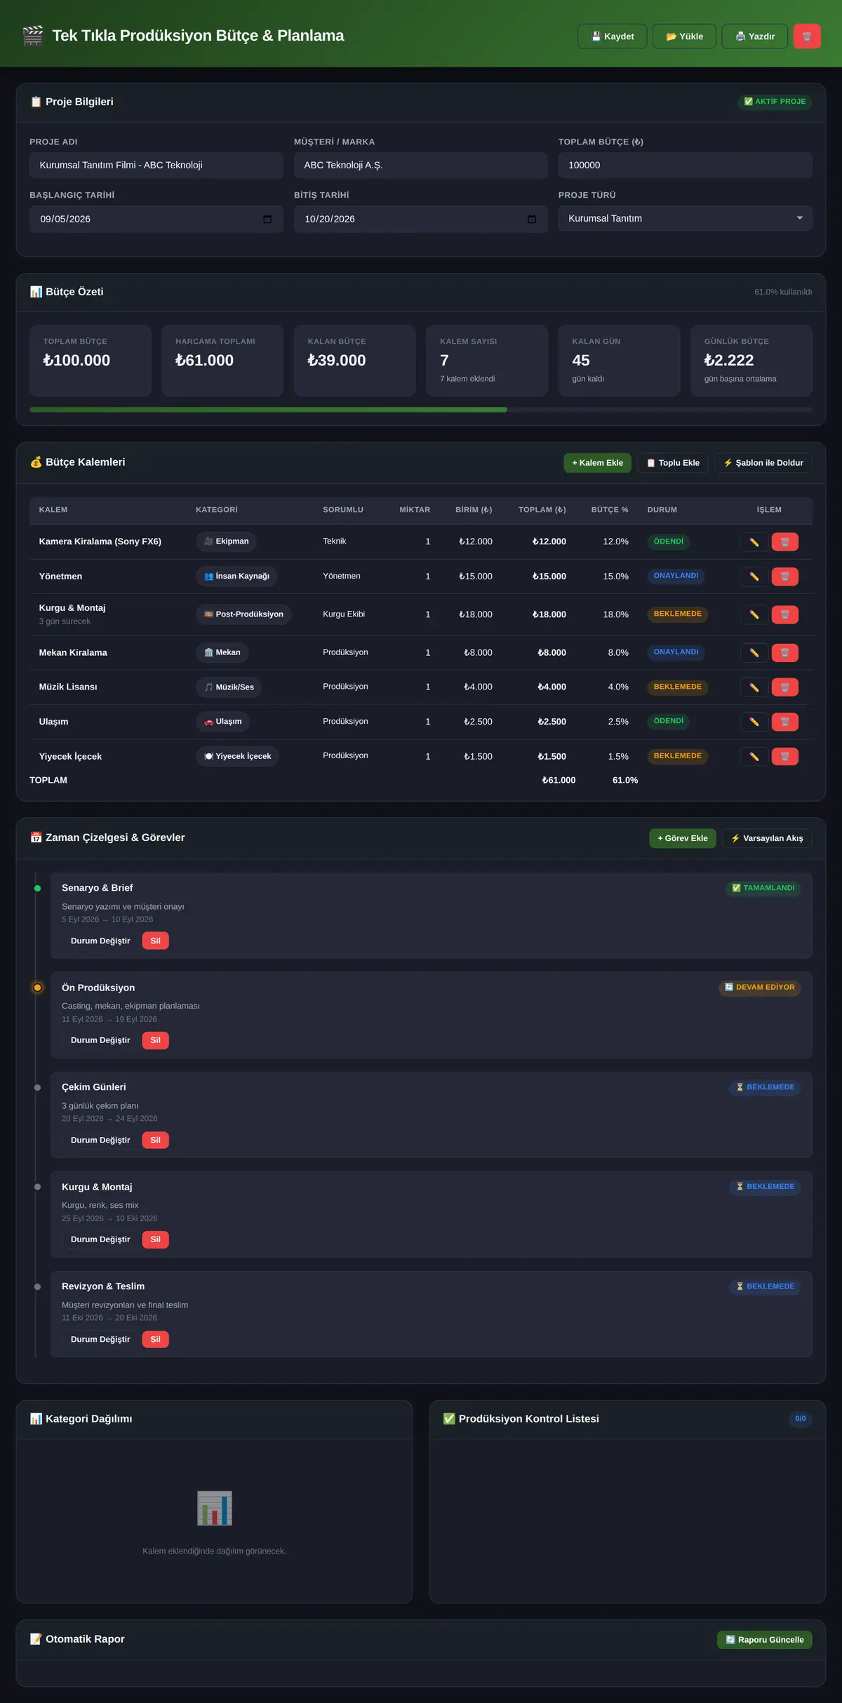Click the Varsayılan Akış button
The width and height of the screenshot is (842, 1703).
click(x=767, y=839)
